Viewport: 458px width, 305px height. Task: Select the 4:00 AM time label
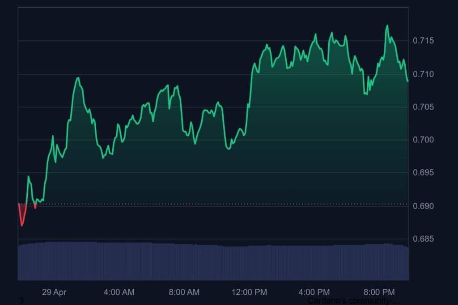[x=119, y=292]
